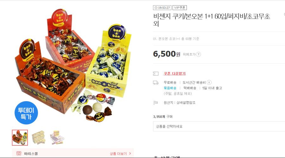This screenshot has width=285, height=158.
Task: Open the 도서산간 배송비 info icon
Action: tap(209, 82)
